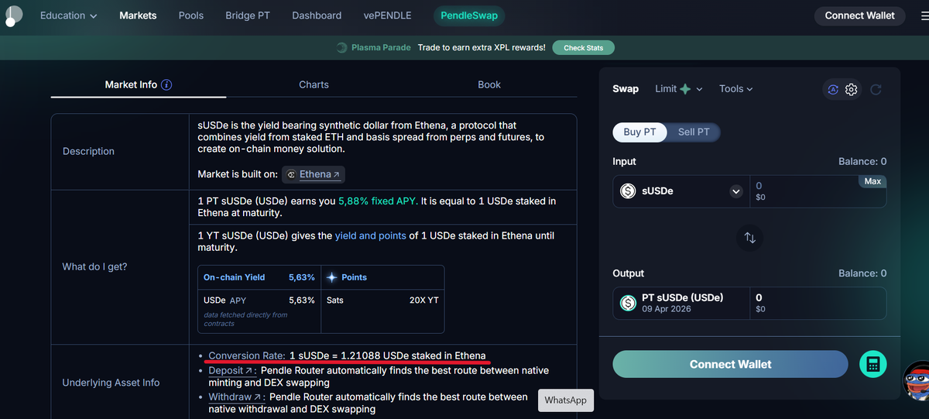This screenshot has height=419, width=929.
Task: Open Bridge PT in the navigation
Action: (x=248, y=15)
